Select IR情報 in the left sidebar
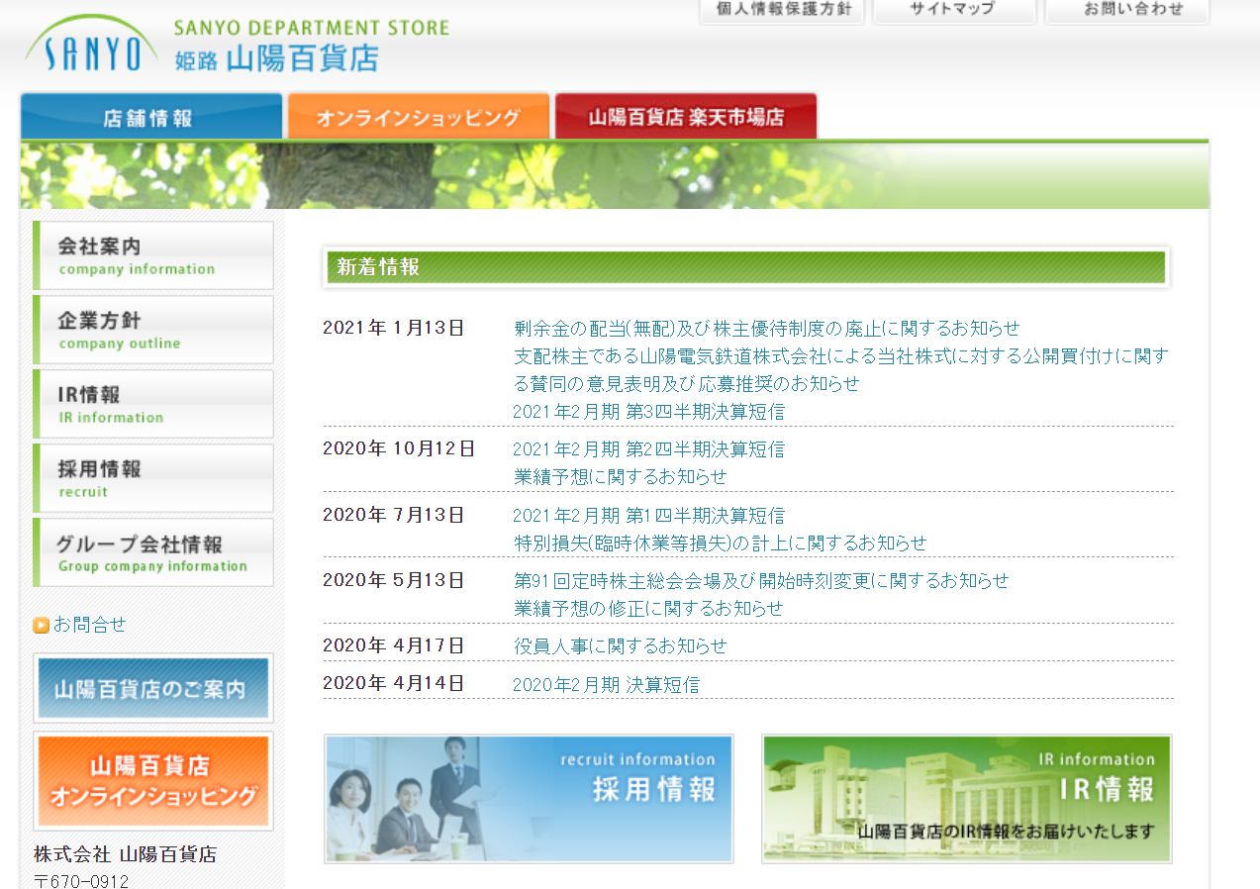Viewport: 1260px width, 889px height. coord(153,404)
